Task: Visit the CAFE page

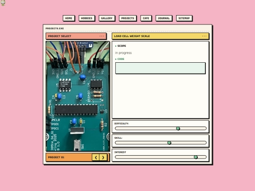Action: point(146,18)
